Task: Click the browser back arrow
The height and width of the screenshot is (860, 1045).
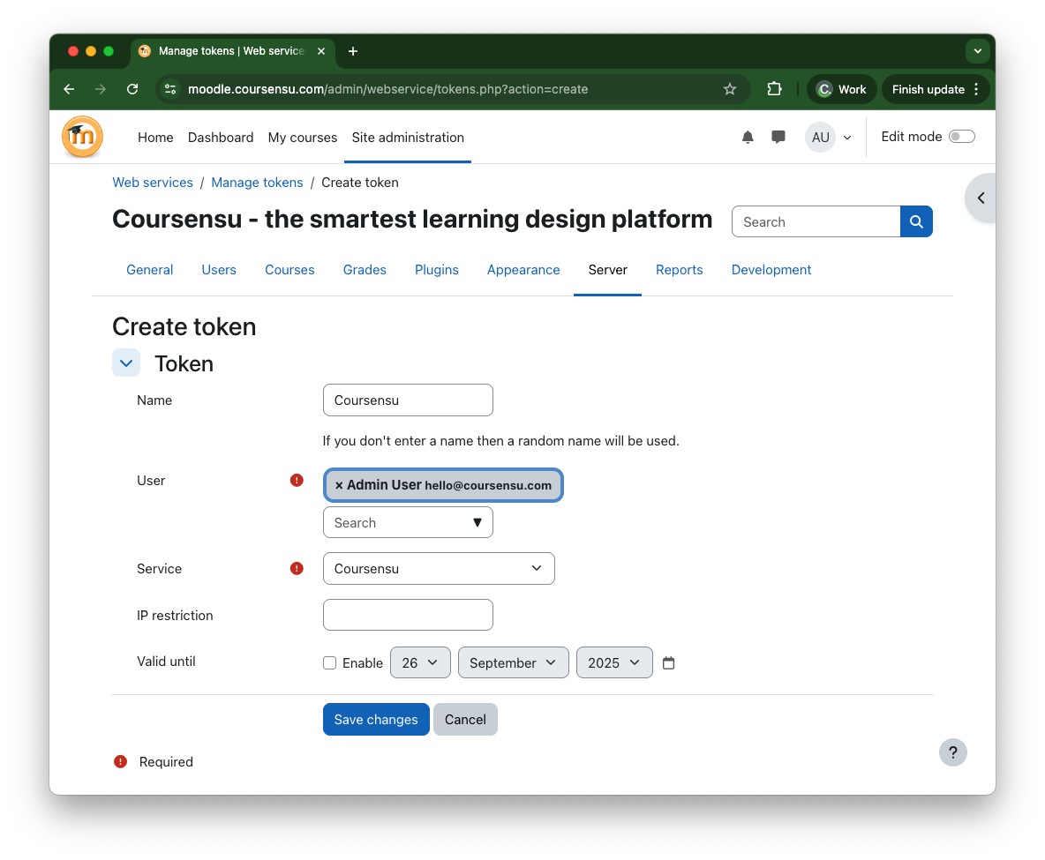Action: 69,89
